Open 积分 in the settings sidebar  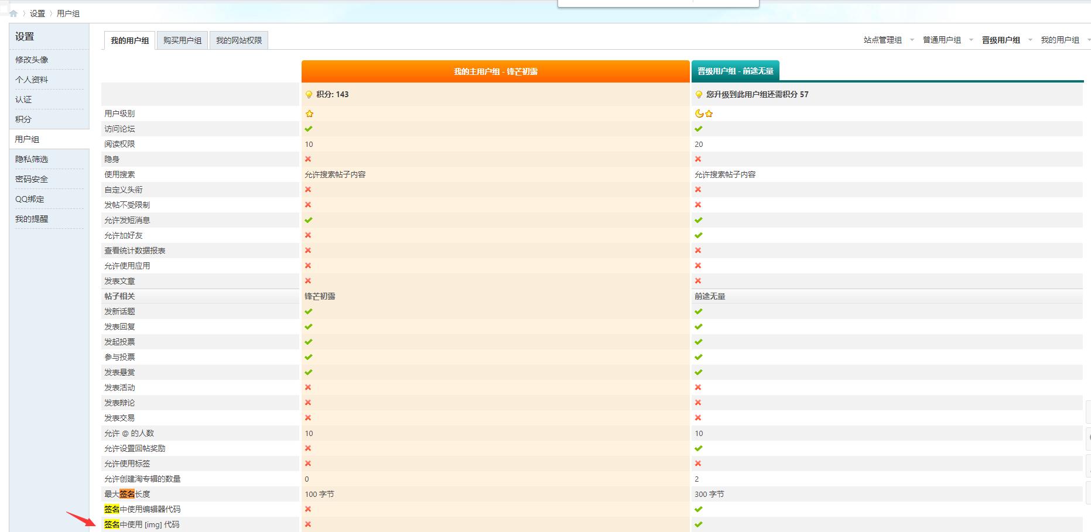[x=23, y=119]
